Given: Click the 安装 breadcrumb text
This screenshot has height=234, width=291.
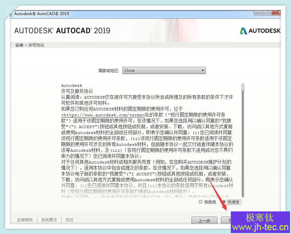Looking at the screenshot, I should pos(19,45).
